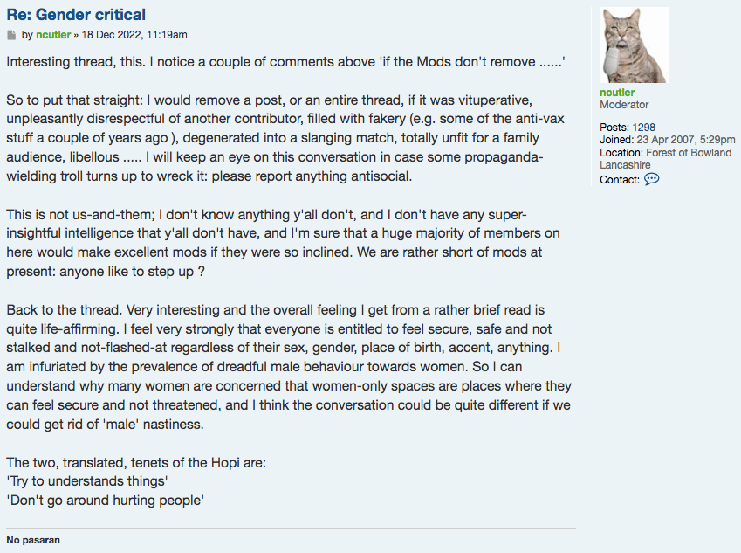Click the paragraph starting 'This is not us-and-them'

tap(283, 243)
